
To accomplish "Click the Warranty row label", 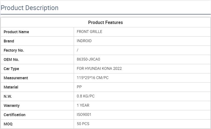I will coord(11,106).
